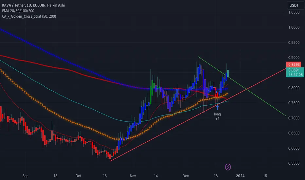
Task: Click the 1.0000 price axis value
Action: click(x=294, y=27)
